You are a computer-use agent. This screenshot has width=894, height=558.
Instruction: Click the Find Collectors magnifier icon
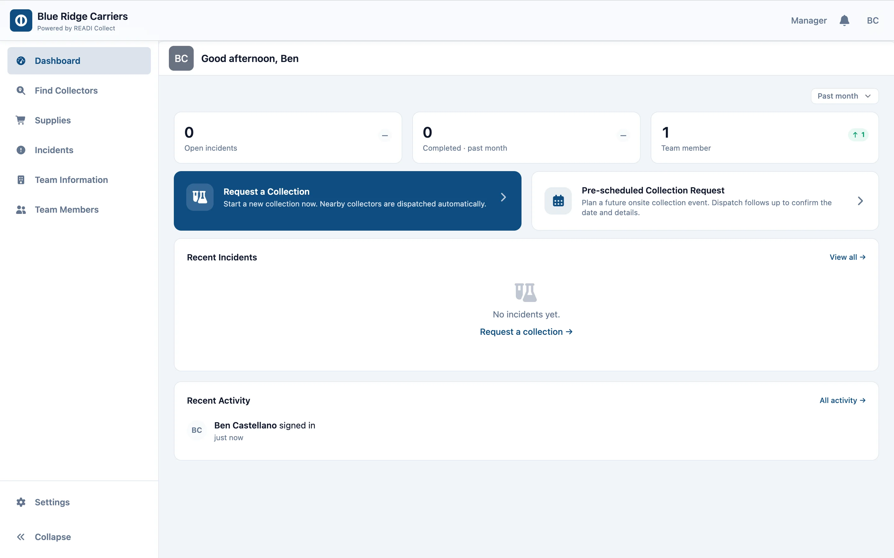[x=21, y=91]
